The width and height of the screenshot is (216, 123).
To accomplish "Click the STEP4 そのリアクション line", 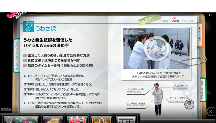I will [62, 96].
